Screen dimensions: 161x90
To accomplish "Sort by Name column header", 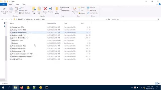I will pyautogui.click(x=12, y=23).
